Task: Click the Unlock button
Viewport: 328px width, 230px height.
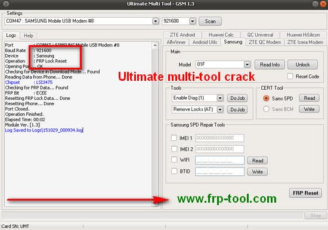Action: click(x=302, y=65)
